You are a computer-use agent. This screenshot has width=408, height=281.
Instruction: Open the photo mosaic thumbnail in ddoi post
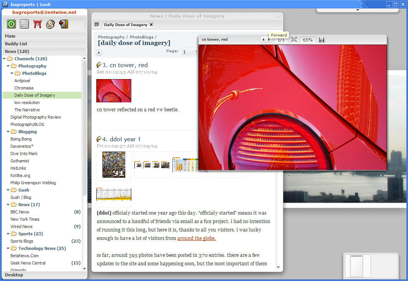(114, 165)
